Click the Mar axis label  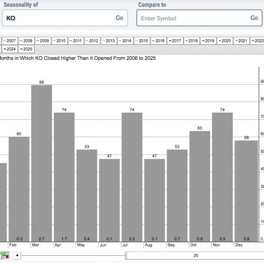pos(35,245)
